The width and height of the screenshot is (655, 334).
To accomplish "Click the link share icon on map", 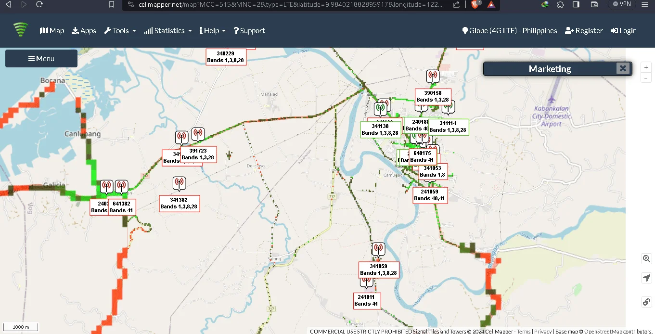I will click(646, 302).
